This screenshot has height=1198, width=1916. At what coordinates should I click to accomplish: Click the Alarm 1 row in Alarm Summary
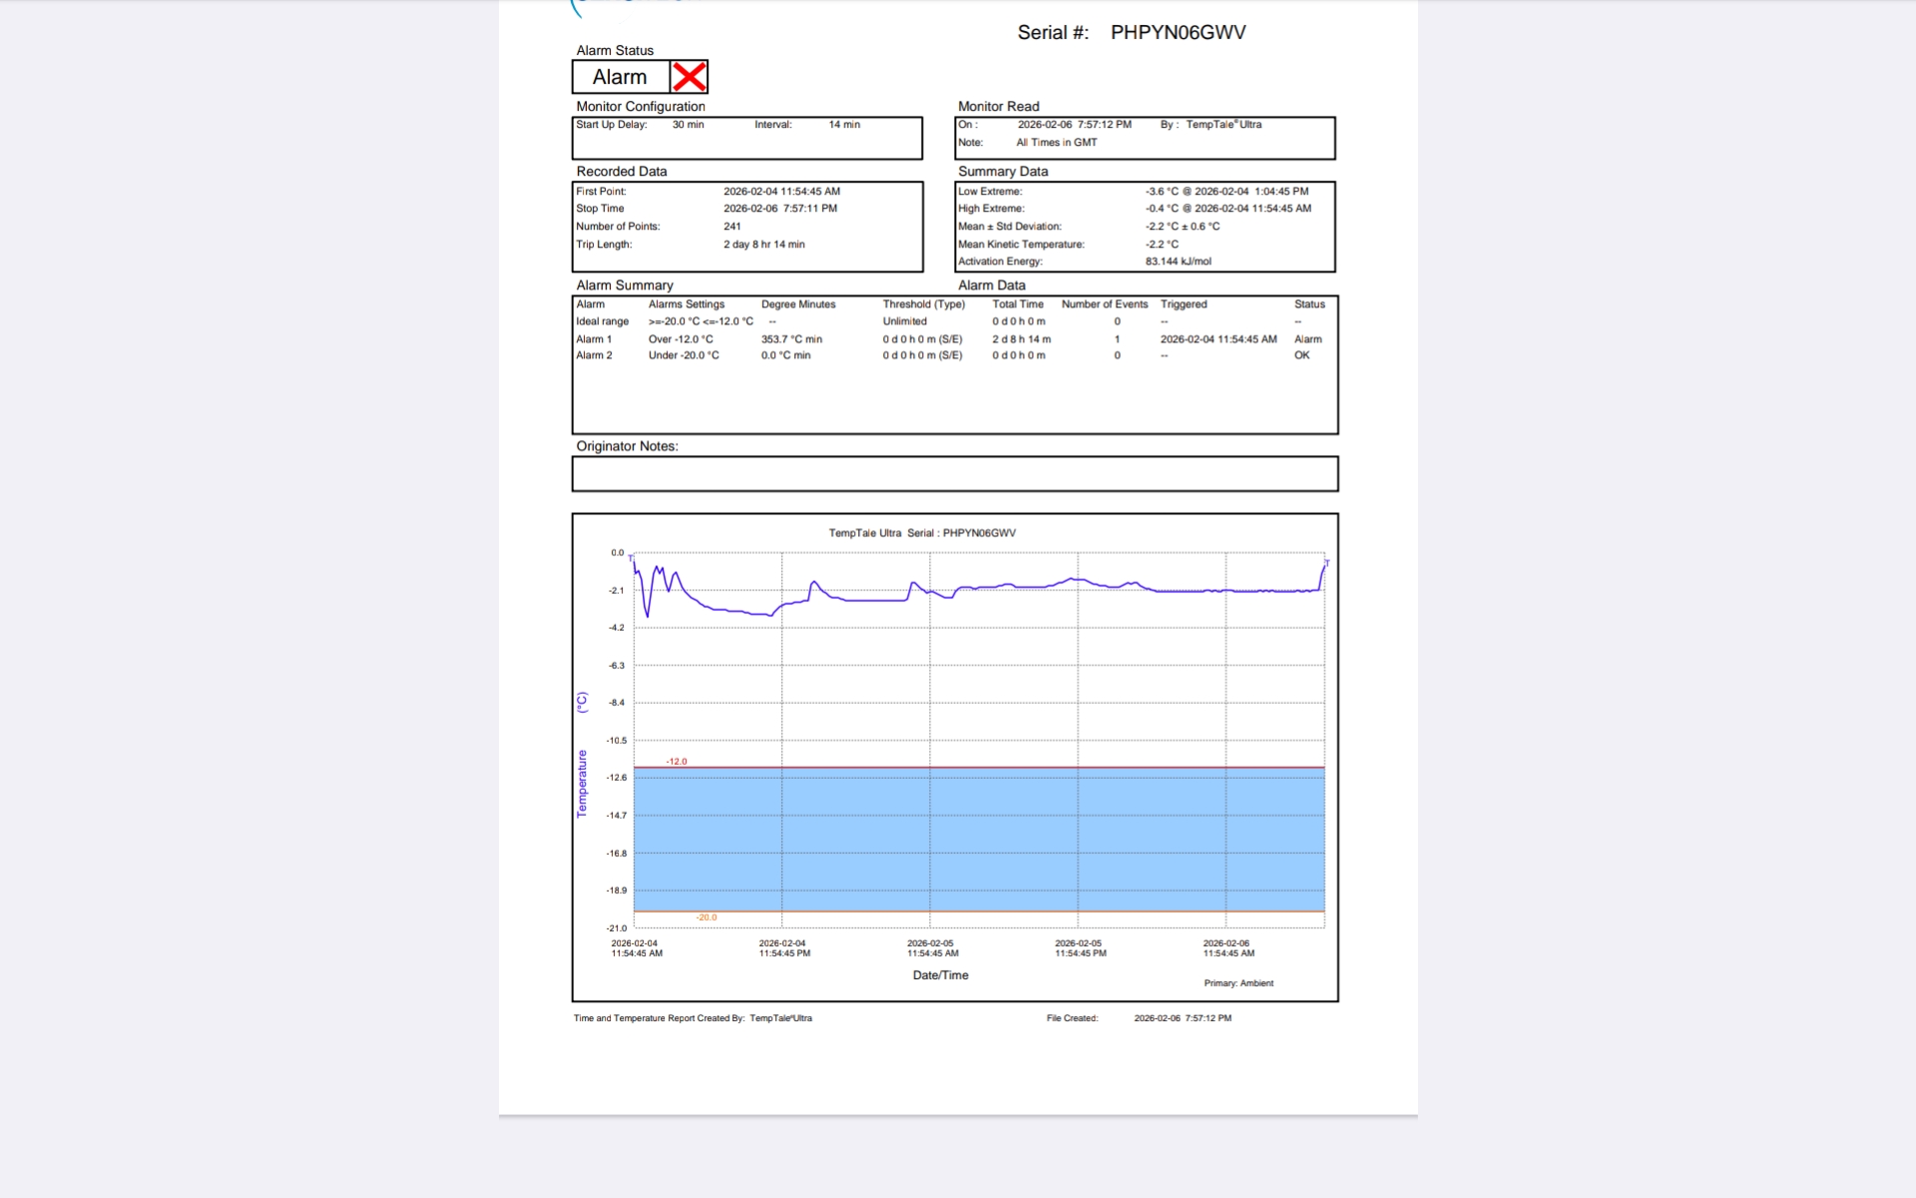point(594,339)
